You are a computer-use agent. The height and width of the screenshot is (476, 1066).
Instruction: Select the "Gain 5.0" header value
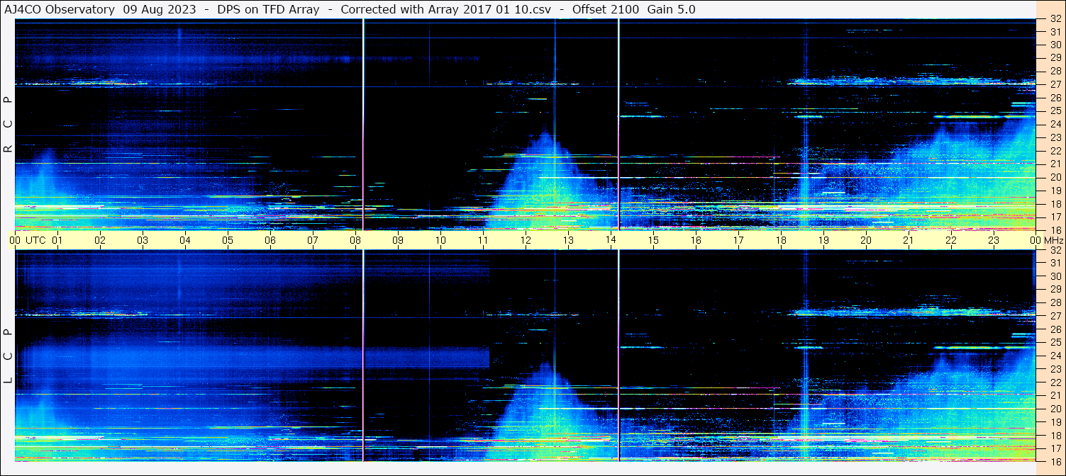pos(672,10)
